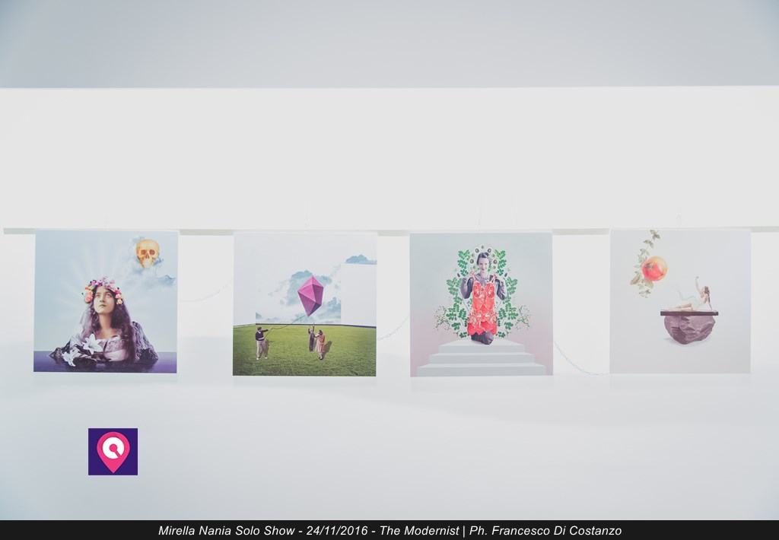The height and width of the screenshot is (540, 779).
Task: Open the artwork with the white staircase
Action: [x=481, y=303]
